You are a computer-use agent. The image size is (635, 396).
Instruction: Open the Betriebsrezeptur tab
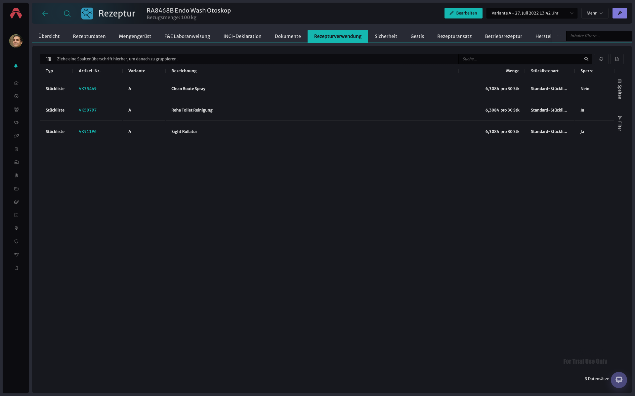coord(503,36)
